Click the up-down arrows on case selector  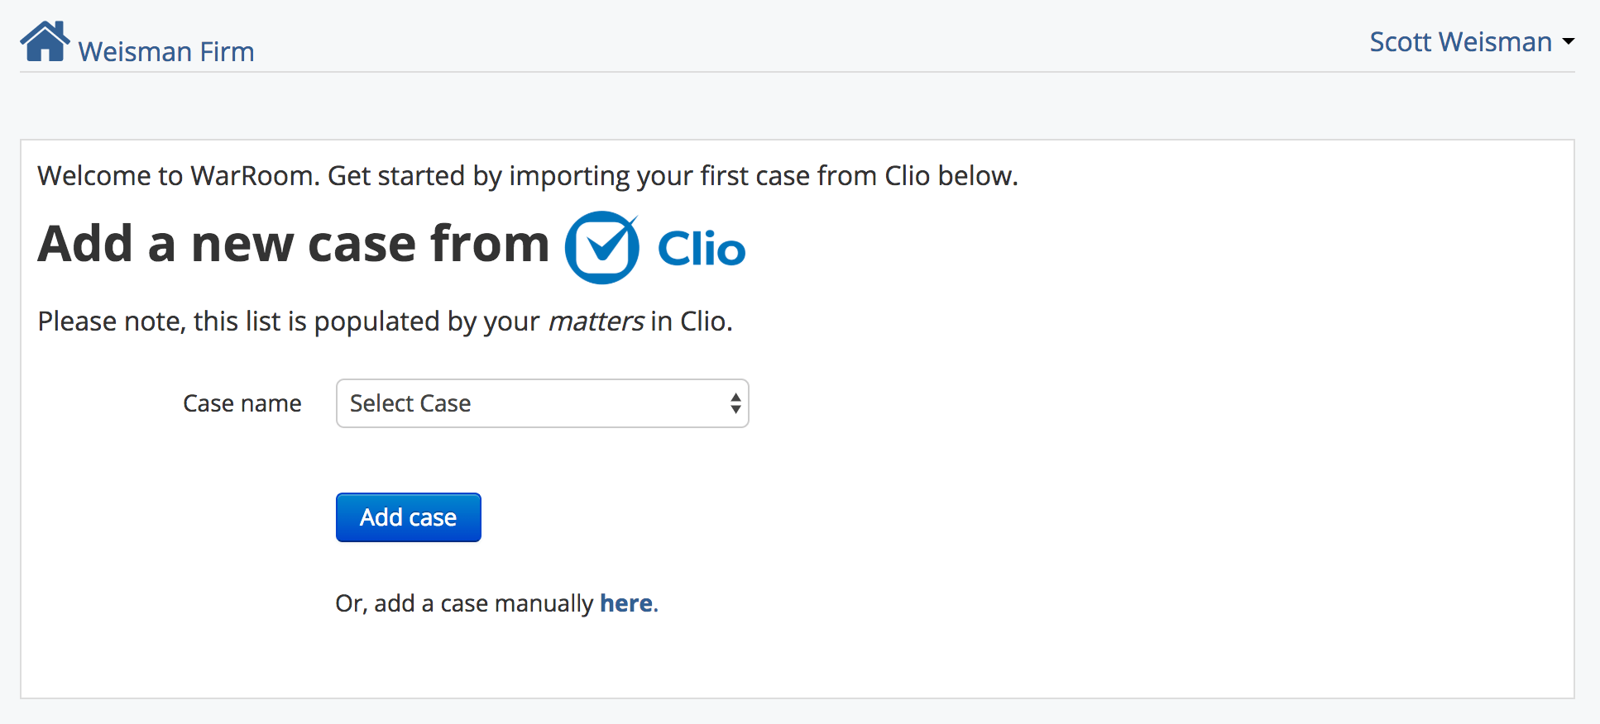pyautogui.click(x=735, y=403)
